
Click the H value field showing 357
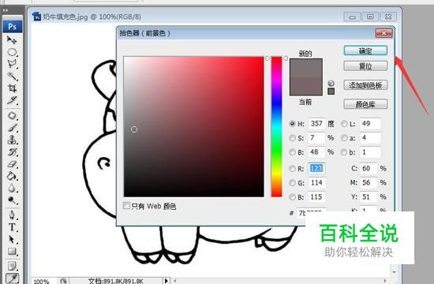[x=316, y=123]
